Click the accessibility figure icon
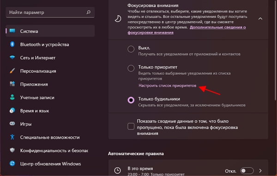This screenshot has width=277, height=176. (x=12, y=137)
